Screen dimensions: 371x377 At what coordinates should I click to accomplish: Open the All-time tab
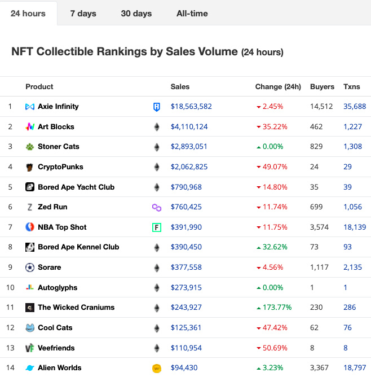(x=192, y=13)
